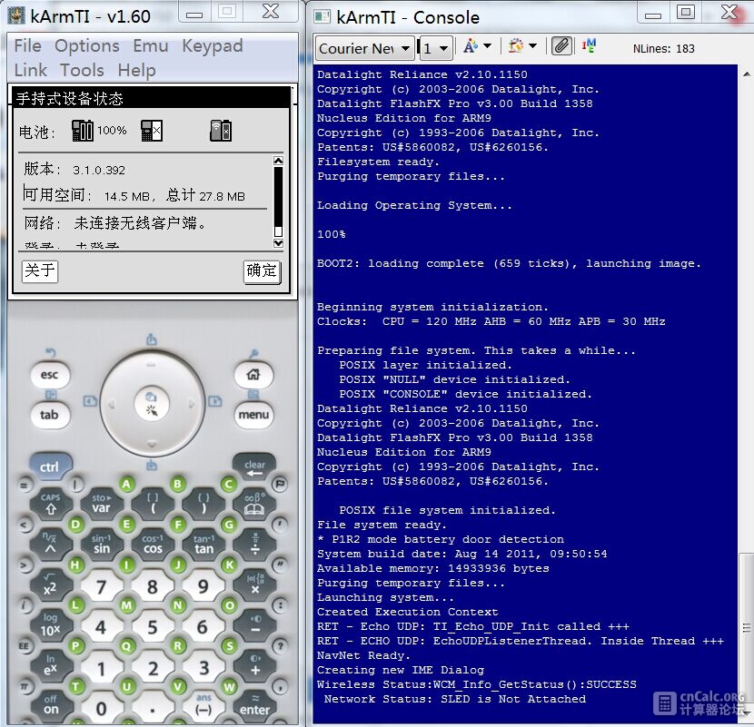Click the Console vertical scrollbar thumb
Image resolution: width=754 pixels, height=727 pixels.
(747, 630)
